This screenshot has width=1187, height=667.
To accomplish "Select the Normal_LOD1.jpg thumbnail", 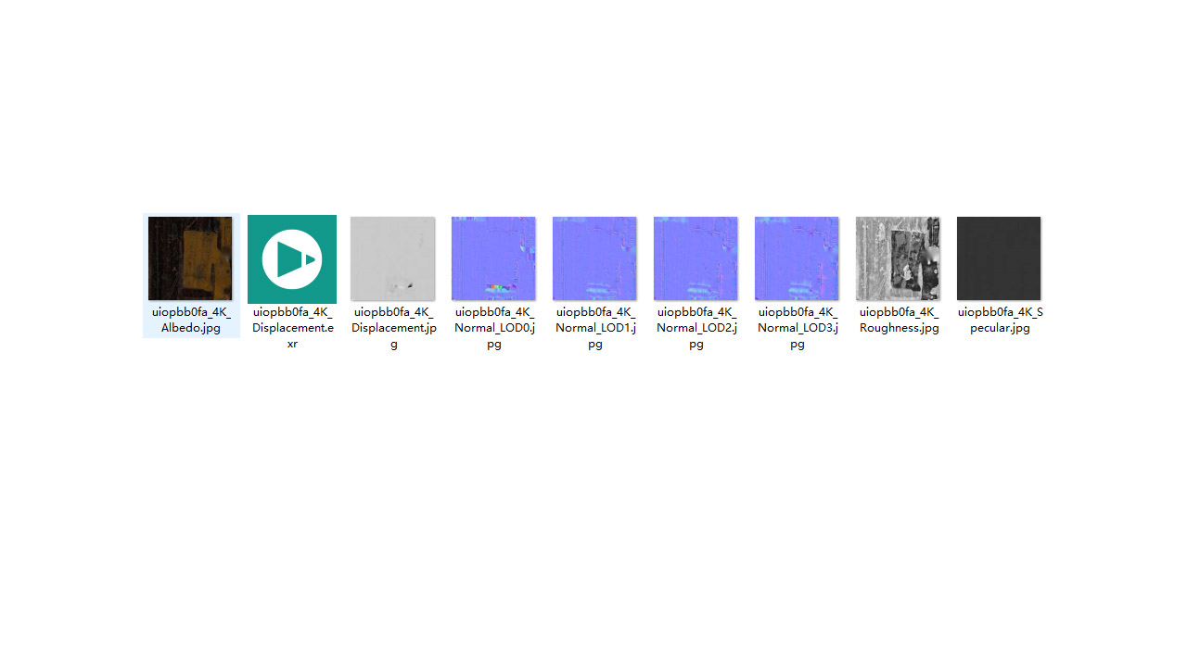I will (x=594, y=258).
